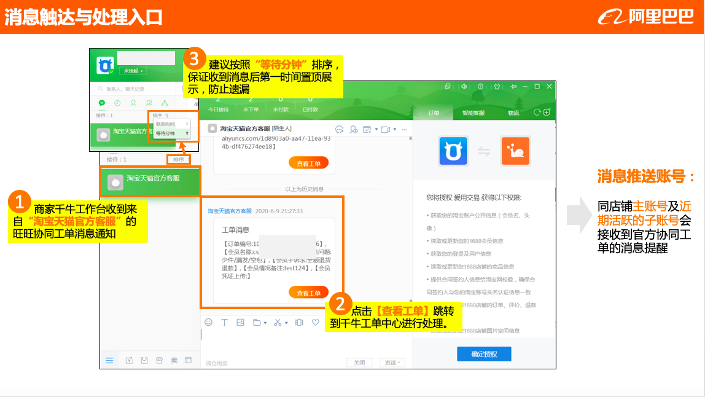Click the message window icon in title bar
Viewport: 705px width, 397px height.
click(447, 87)
